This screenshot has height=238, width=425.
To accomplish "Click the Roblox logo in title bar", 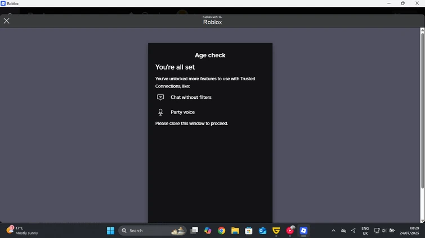I will coord(3,3).
